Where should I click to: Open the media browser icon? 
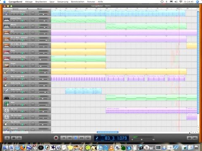(195, 138)
